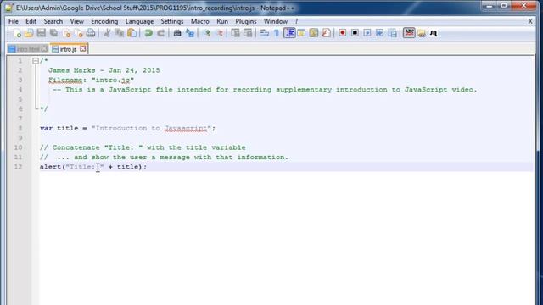The image size is (543, 305).
Task: Open the Edit menu
Action: coord(31,21)
